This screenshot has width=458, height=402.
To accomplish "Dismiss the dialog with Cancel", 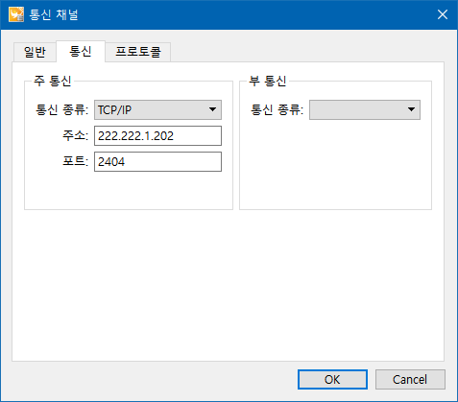I will point(410,380).
